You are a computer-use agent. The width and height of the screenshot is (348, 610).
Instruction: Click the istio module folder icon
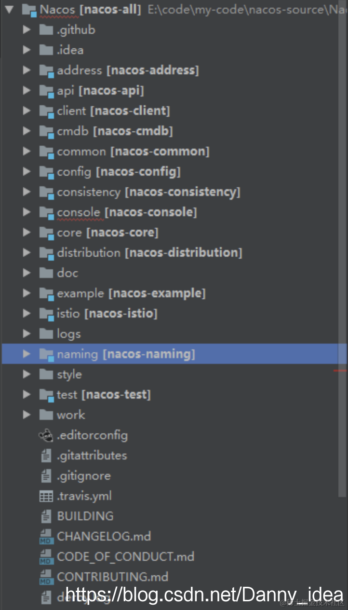46,314
